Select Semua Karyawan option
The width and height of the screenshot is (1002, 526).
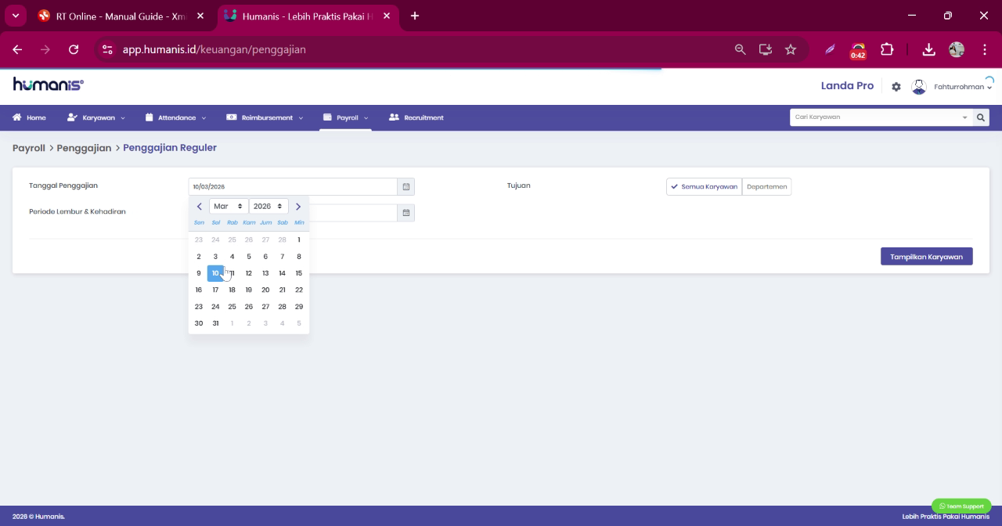(705, 187)
